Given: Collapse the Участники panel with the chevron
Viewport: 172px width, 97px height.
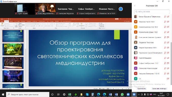Looking at the screenshot, I should [135, 6].
